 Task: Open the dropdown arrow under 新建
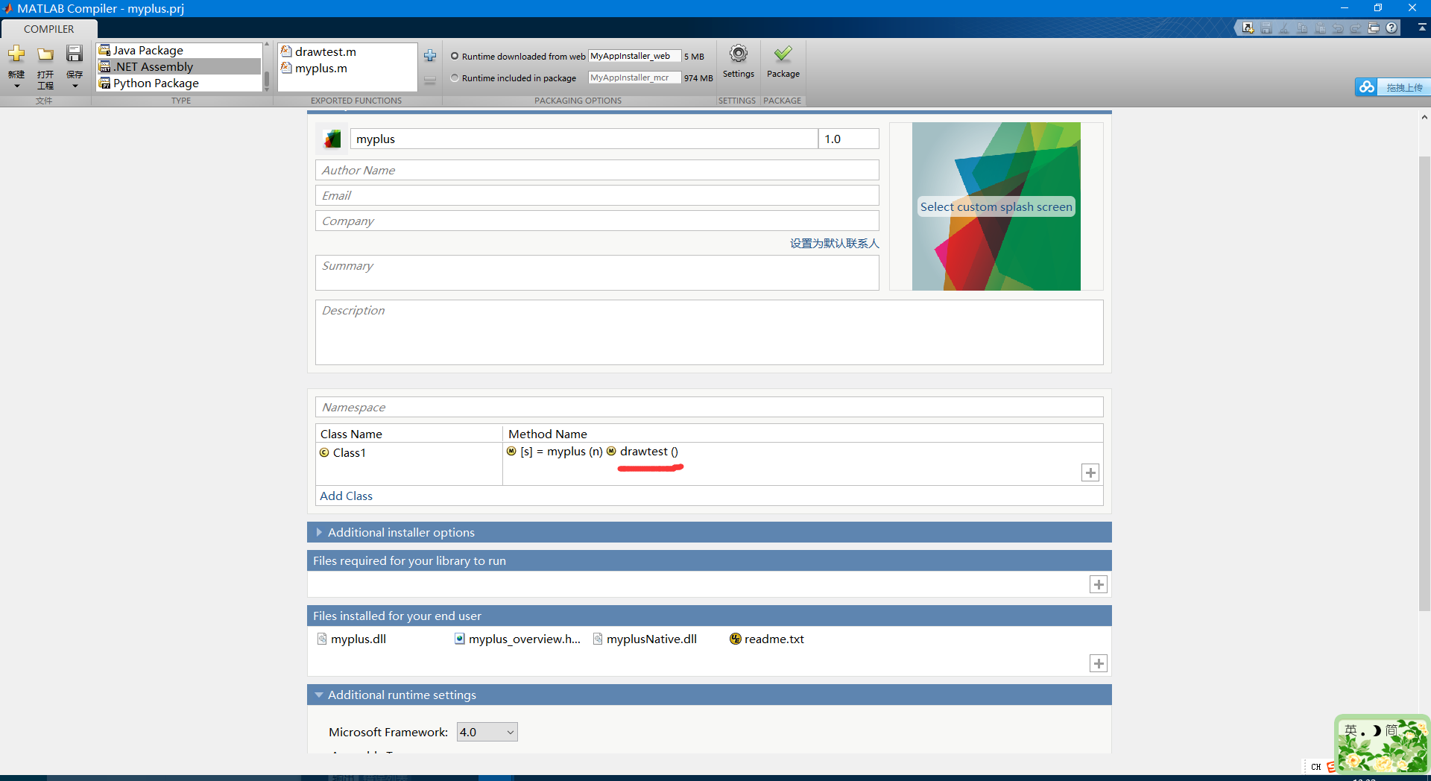pos(16,86)
